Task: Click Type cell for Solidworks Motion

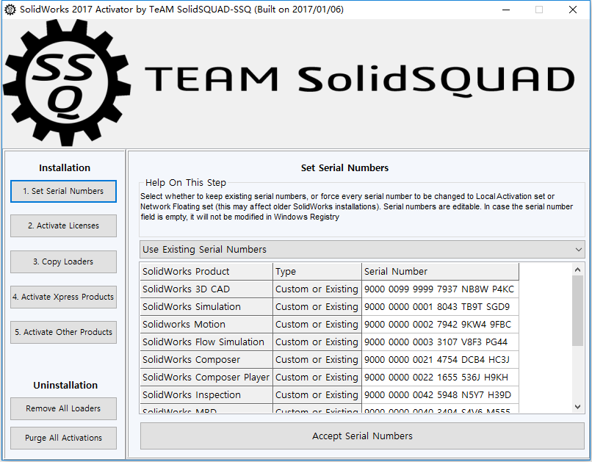Action: [317, 324]
